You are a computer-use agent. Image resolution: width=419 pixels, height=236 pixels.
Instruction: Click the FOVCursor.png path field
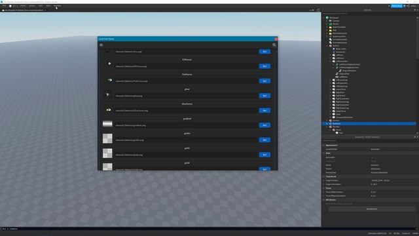186,66
